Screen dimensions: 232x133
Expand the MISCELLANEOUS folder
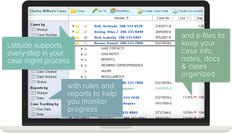tap(82, 77)
